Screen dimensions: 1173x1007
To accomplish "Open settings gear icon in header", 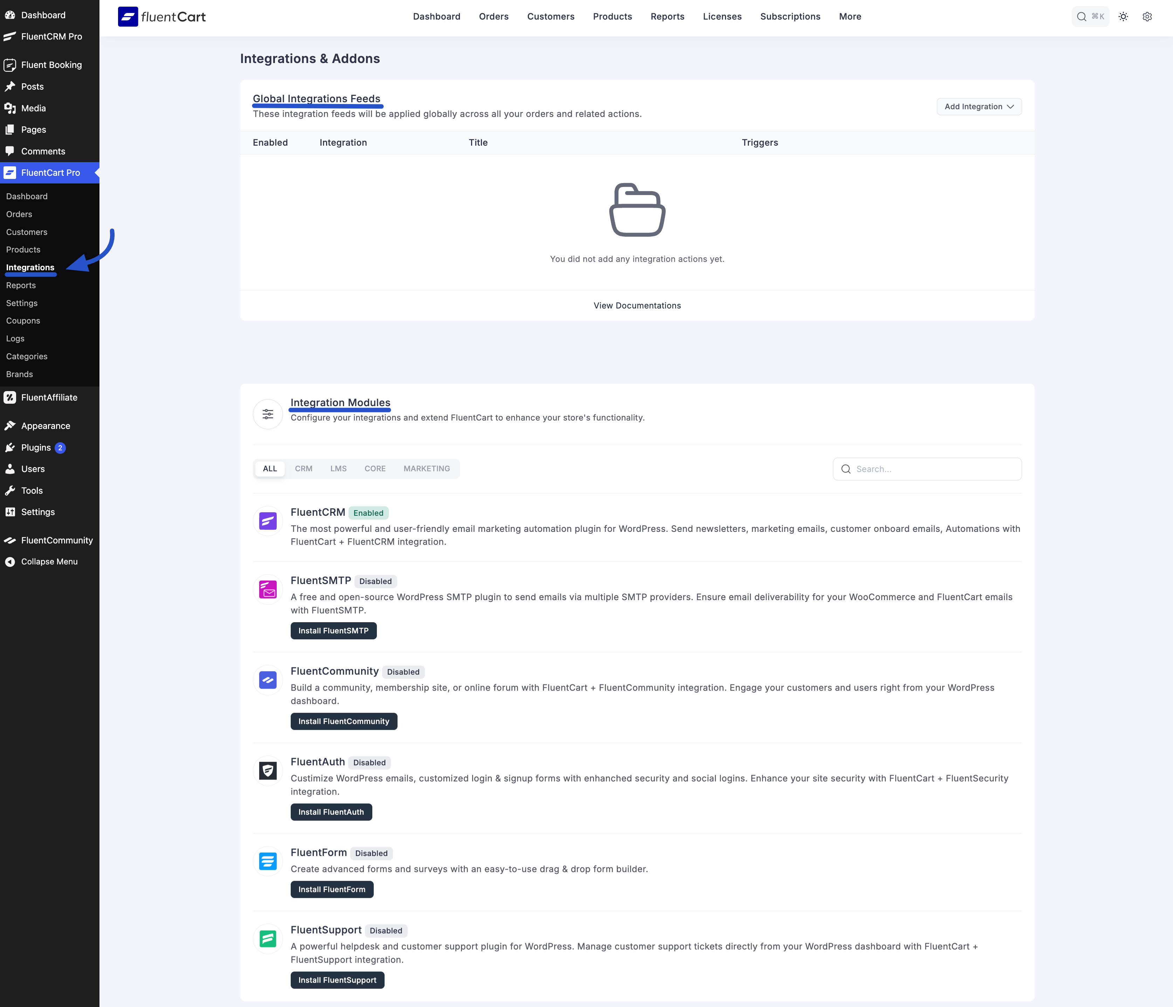I will click(1147, 17).
